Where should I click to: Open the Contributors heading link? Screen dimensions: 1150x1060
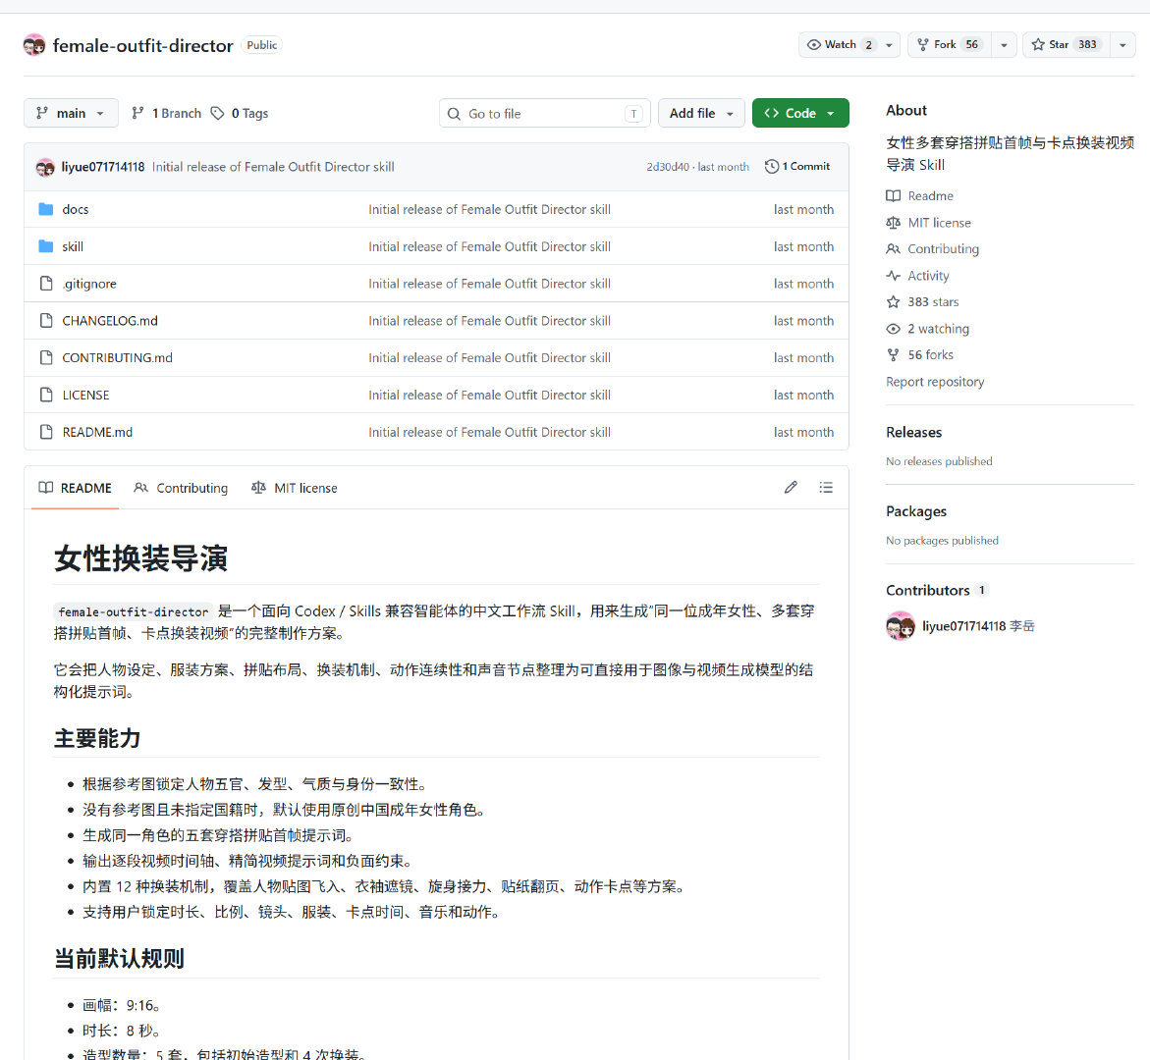(x=937, y=590)
